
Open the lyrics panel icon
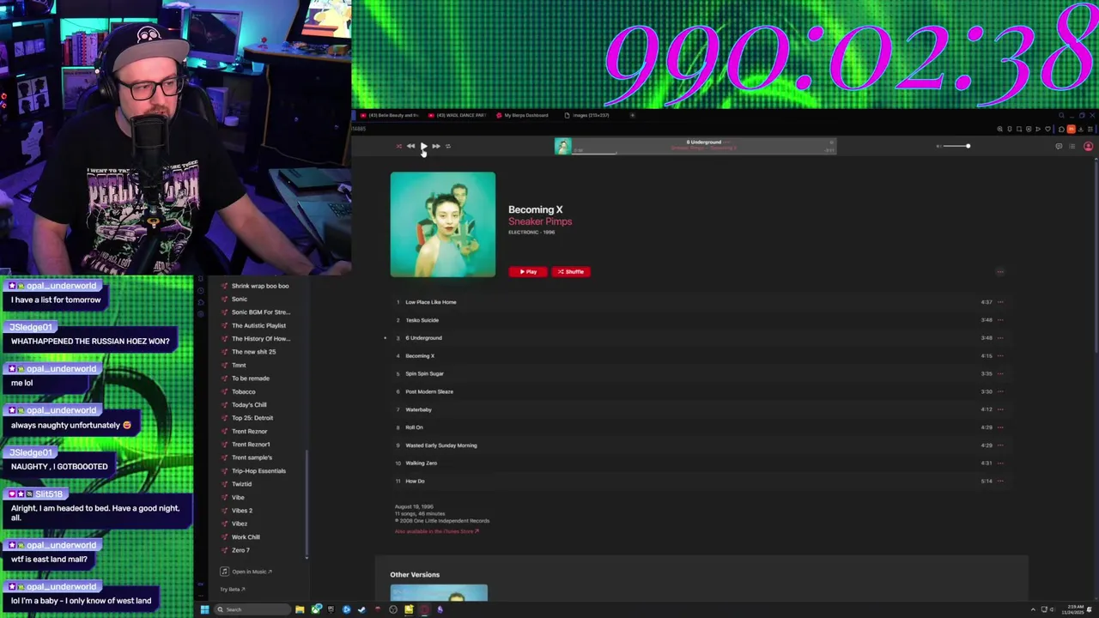point(1059,146)
